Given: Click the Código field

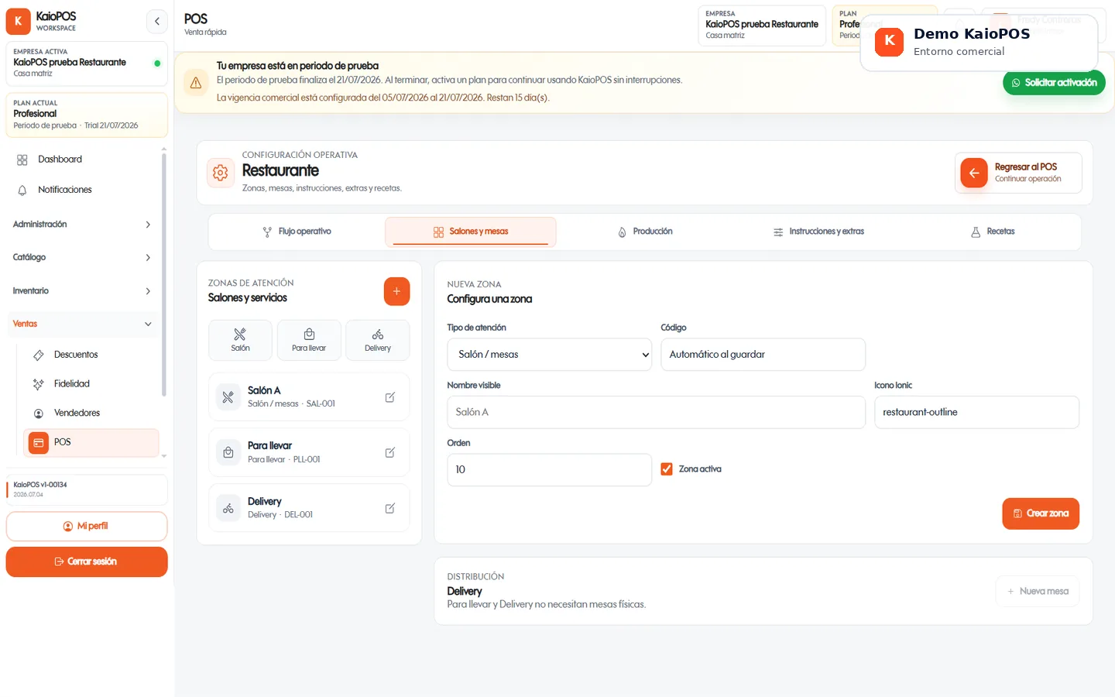Looking at the screenshot, I should tap(763, 355).
